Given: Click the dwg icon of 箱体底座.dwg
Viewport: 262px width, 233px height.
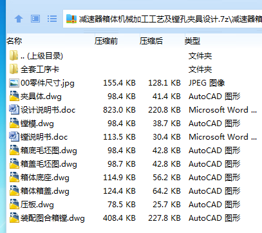Looking at the screenshot, I should (x=14, y=177).
